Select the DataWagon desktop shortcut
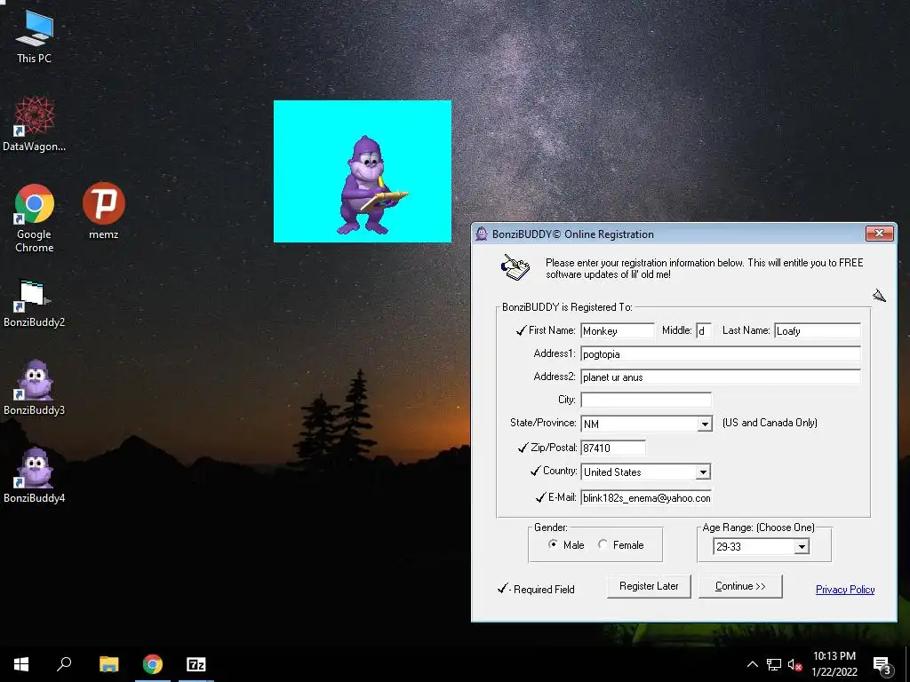 35,124
